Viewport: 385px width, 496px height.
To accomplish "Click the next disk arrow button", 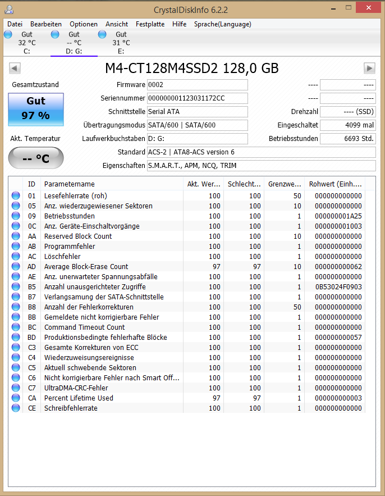I will tap(369, 68).
